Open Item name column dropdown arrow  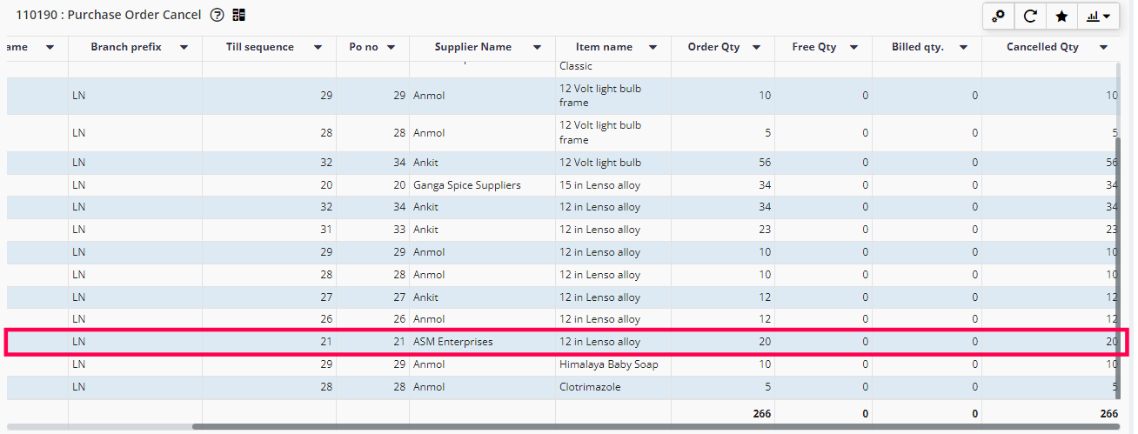coord(653,48)
